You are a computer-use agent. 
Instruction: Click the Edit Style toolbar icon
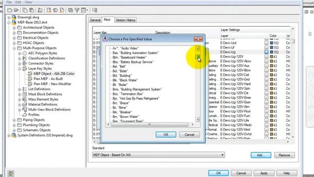(40, 10)
